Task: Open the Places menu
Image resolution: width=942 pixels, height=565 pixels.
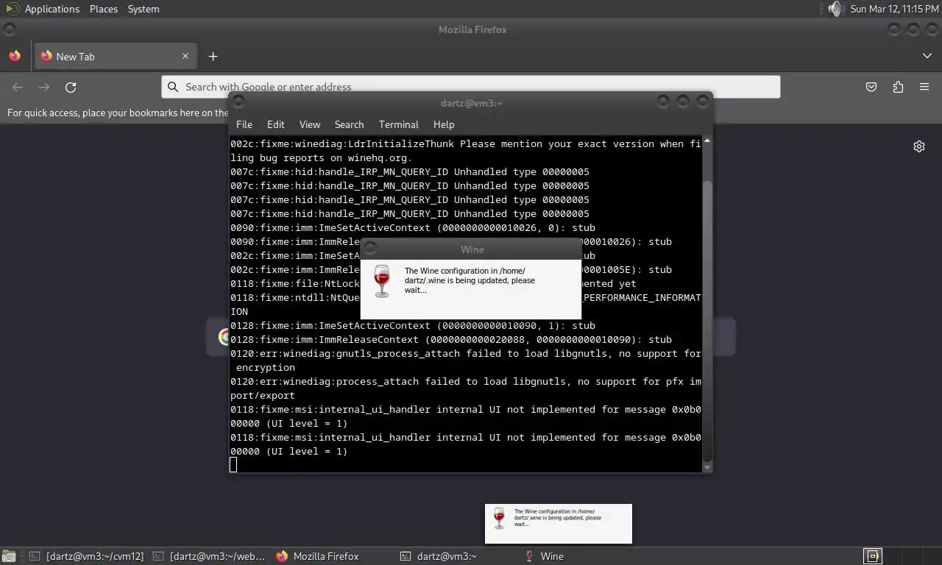Action: tap(104, 9)
